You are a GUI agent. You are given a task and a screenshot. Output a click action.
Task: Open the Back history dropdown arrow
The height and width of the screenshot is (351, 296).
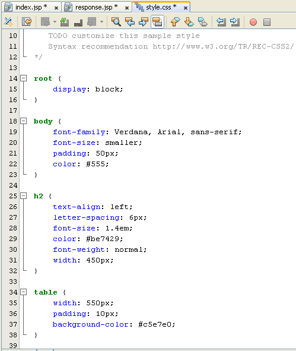(55, 22)
